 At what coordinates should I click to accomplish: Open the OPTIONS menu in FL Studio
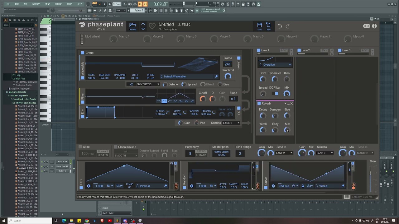pos(58,4)
